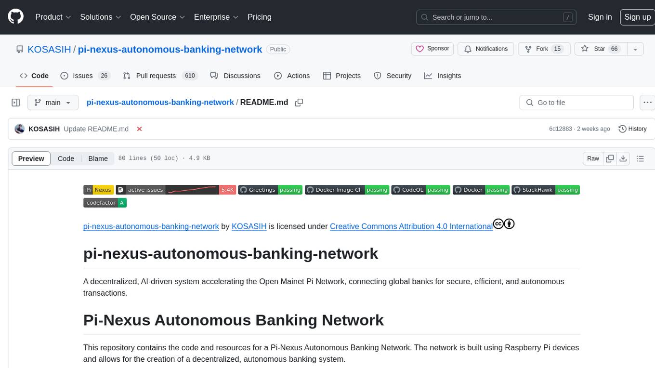Open the KOSASIH commit author avatar
Viewport: 655px width, 368px height.
click(20, 129)
